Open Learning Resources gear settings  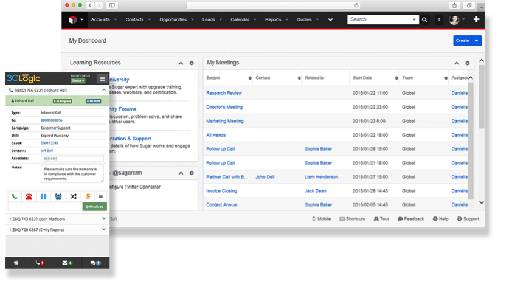point(192,63)
